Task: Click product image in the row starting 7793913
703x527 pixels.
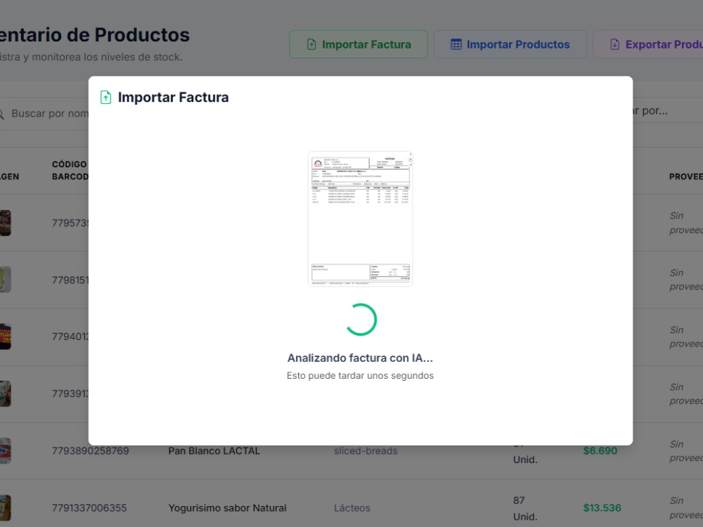Action: pos(6,393)
